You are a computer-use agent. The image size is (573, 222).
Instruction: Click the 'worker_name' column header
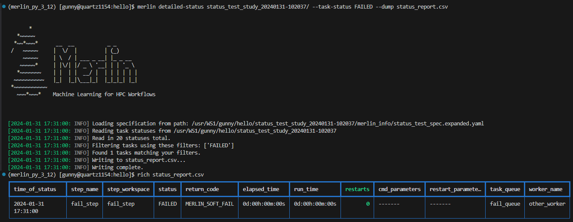[546, 189]
